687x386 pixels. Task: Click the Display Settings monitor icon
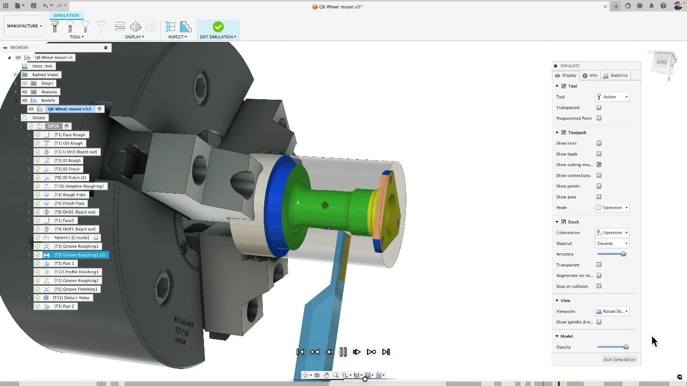(x=358, y=375)
